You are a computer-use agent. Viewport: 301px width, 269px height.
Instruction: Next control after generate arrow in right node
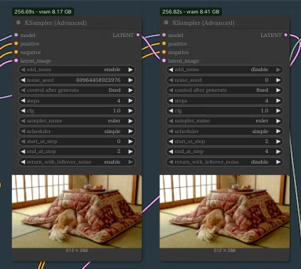(278, 90)
